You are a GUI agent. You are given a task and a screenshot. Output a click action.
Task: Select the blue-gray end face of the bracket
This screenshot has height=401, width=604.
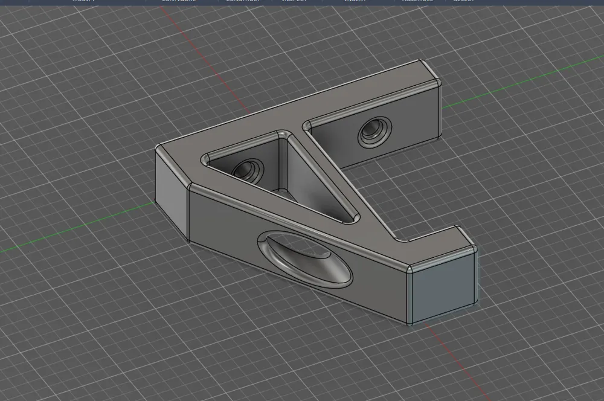click(x=442, y=286)
